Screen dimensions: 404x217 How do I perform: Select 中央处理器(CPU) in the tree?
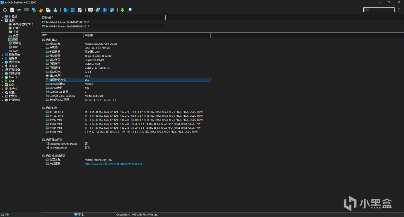[23, 24]
